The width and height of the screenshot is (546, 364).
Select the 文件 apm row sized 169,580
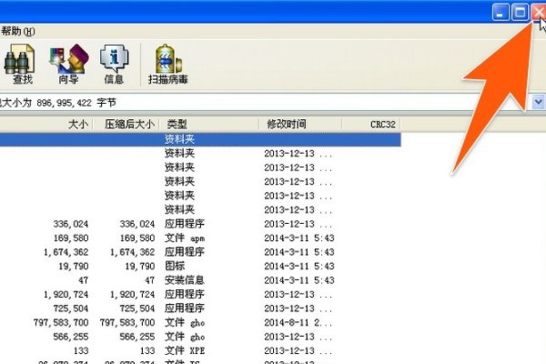(x=200, y=238)
